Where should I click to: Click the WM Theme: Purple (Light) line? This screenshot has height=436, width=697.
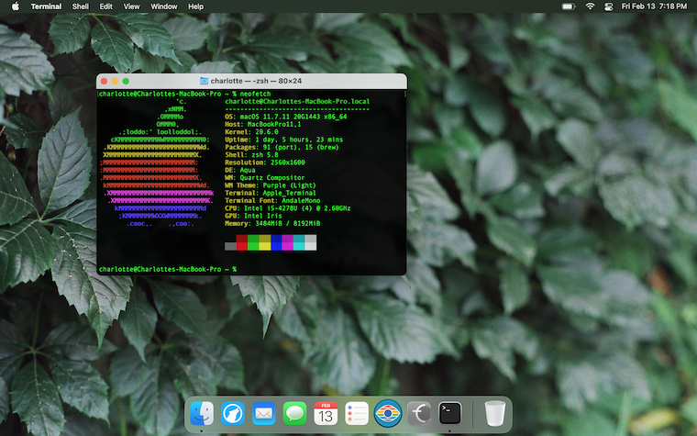(x=271, y=185)
